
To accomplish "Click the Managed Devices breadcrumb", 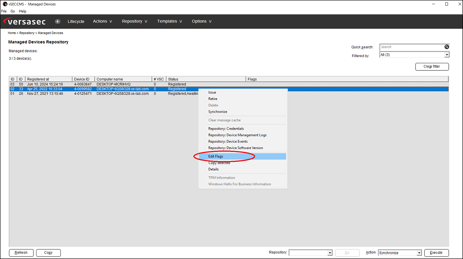I will coord(50,33).
